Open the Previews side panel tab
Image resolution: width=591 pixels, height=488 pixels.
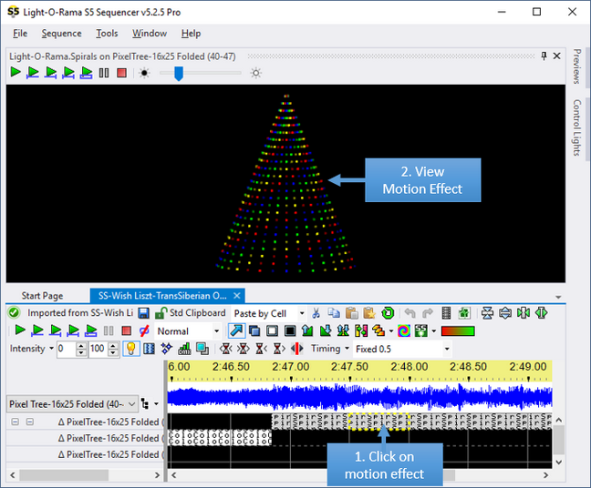(x=576, y=66)
